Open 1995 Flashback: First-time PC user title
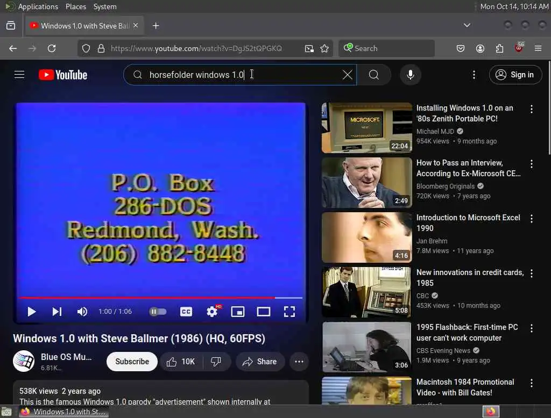551x418 pixels. (x=467, y=333)
